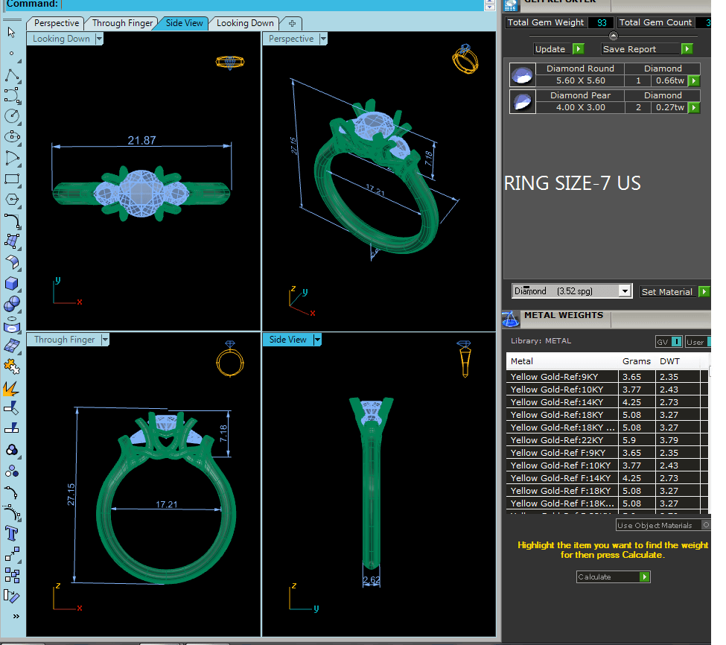Screen dimensions: 726x645
Task: Click the Explode tool icon
Action: [x=11, y=388]
